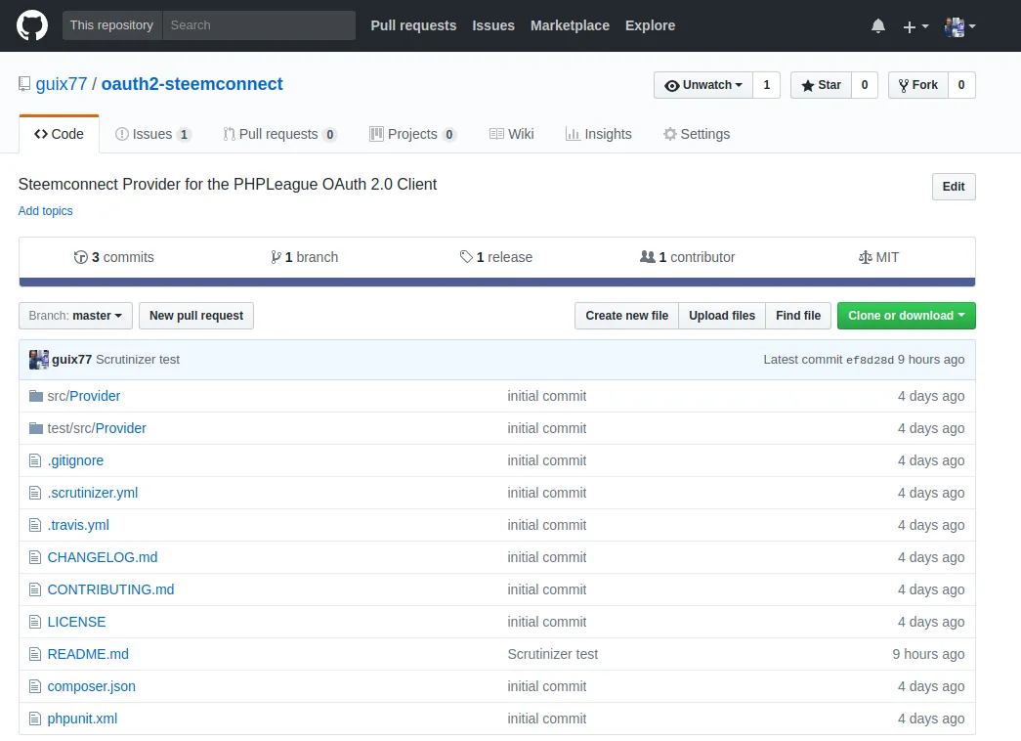
Task: Star this repository
Action: [x=821, y=85]
